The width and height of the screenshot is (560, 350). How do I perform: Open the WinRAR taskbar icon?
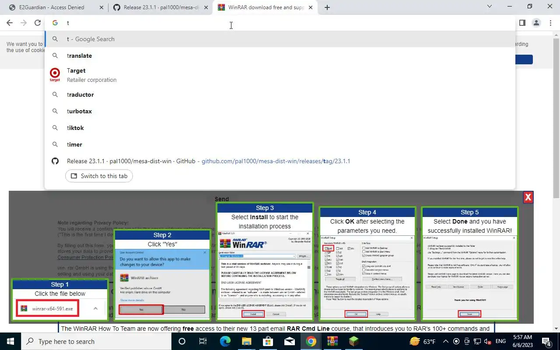pos(332,341)
